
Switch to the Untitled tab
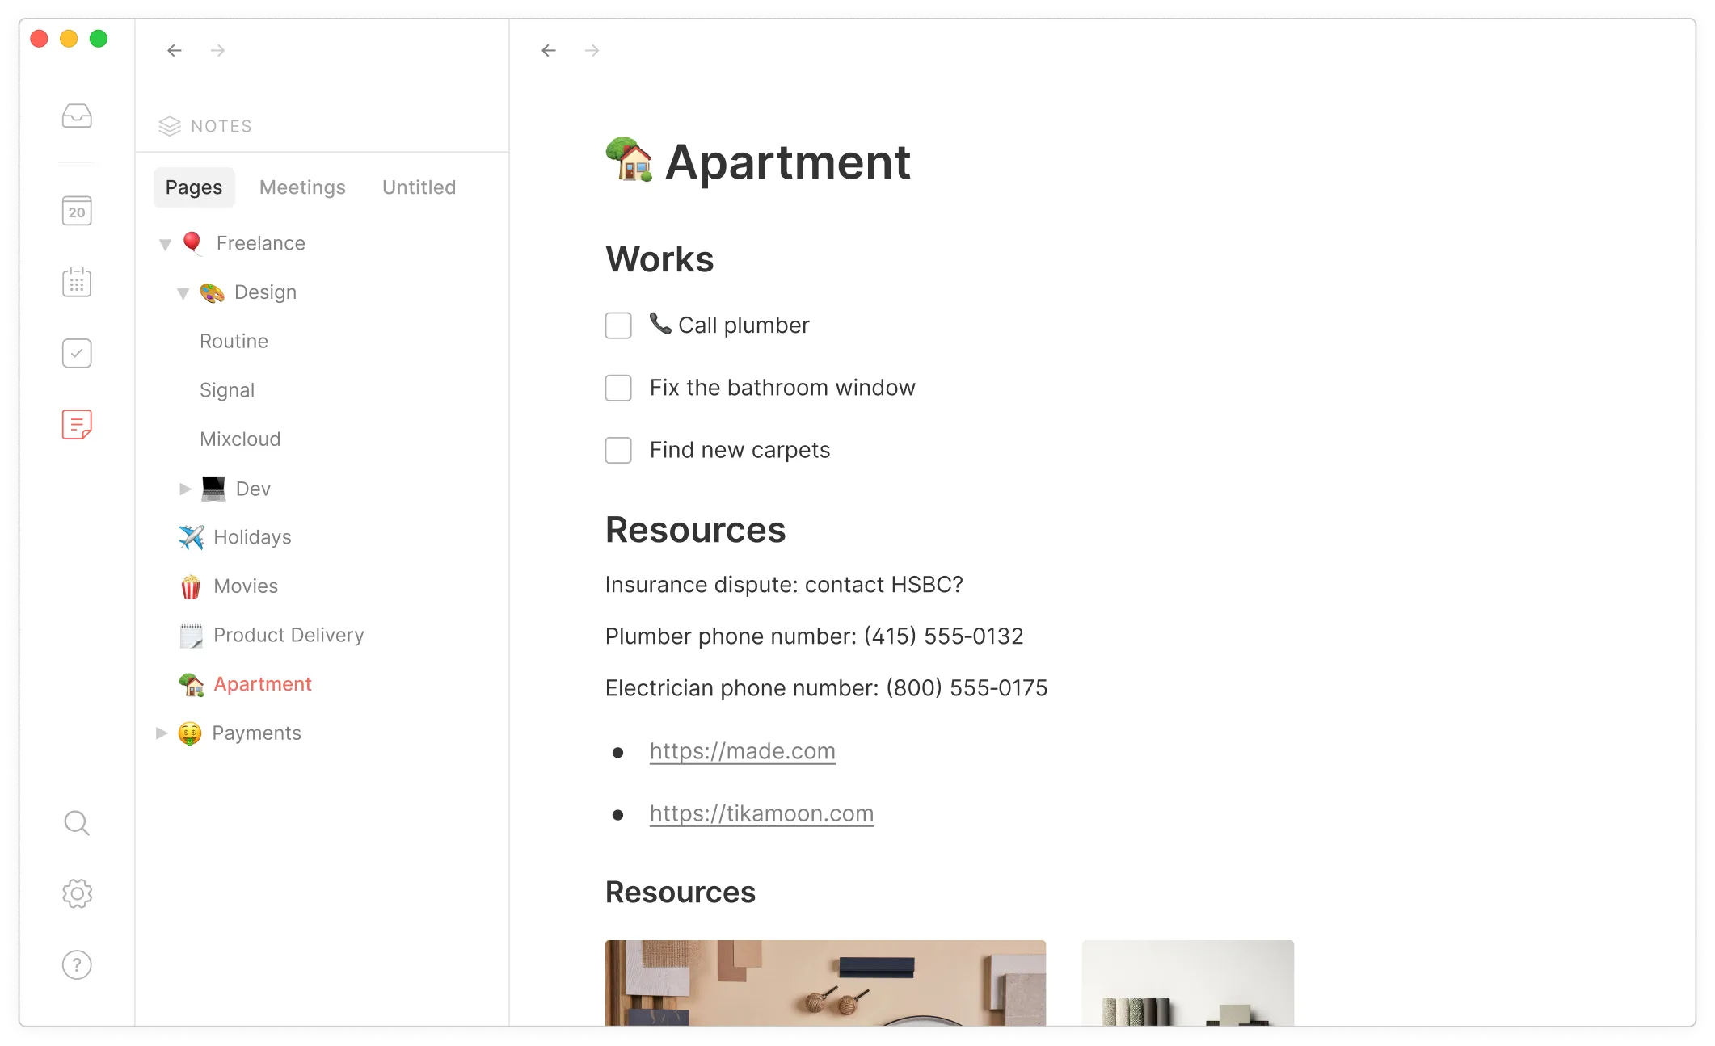point(419,187)
